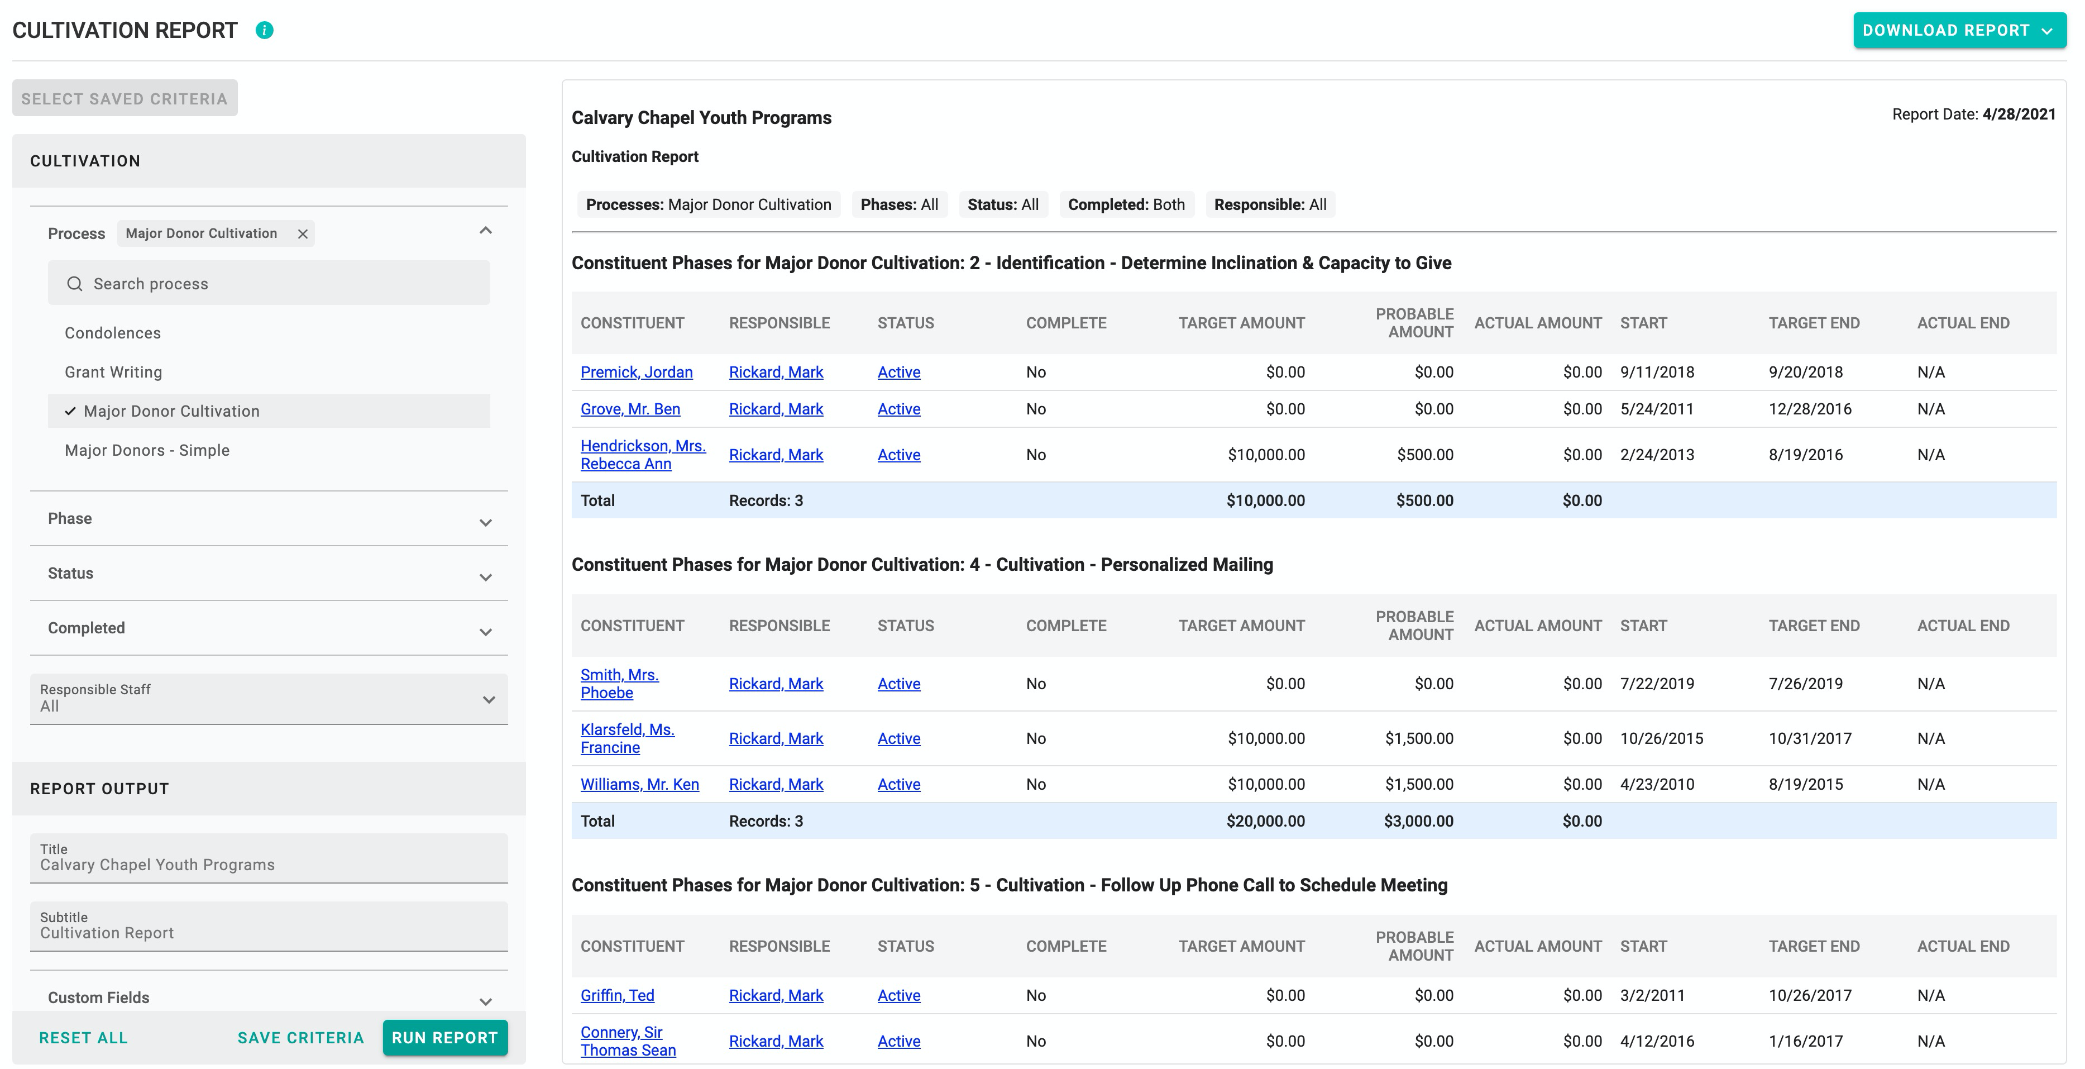
Task: Click Rickard, Mark in Williams row
Action: click(776, 784)
